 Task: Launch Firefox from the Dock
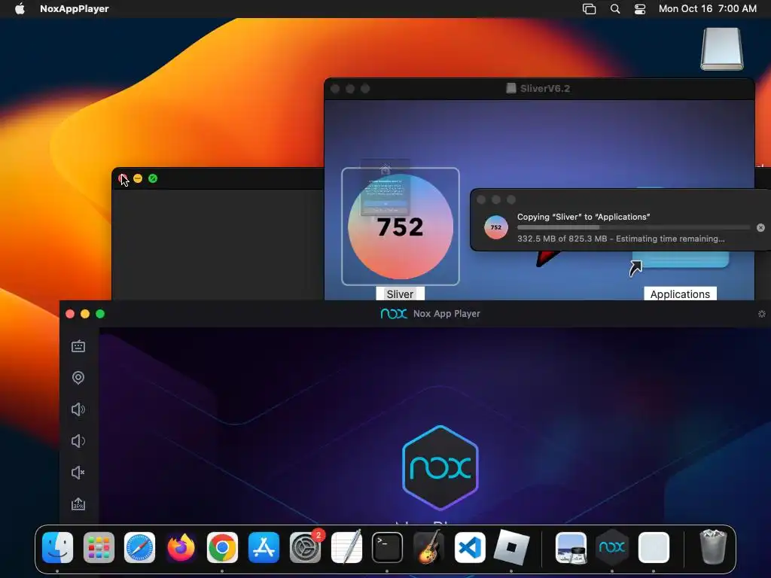coord(181,547)
